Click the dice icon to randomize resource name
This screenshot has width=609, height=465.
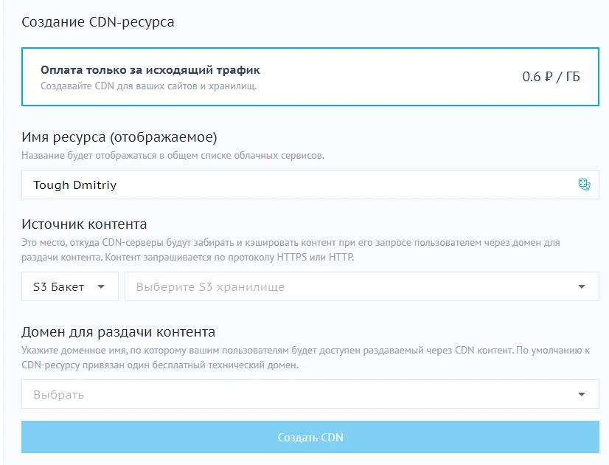[585, 185]
